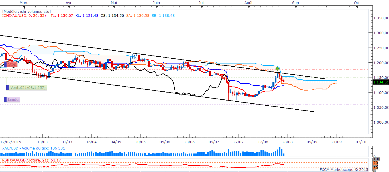Click the 27/07 date label

tap(238, 142)
